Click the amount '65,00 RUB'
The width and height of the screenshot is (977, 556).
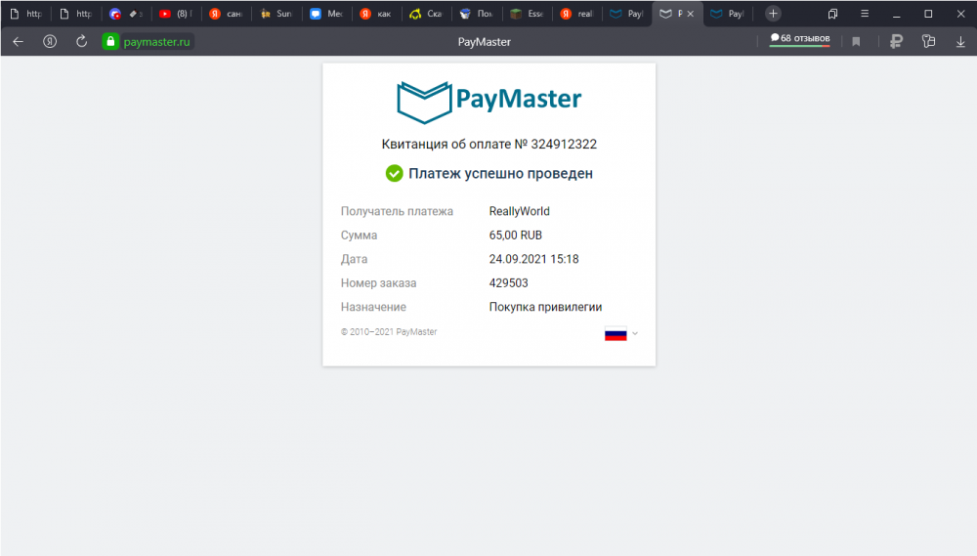(515, 235)
